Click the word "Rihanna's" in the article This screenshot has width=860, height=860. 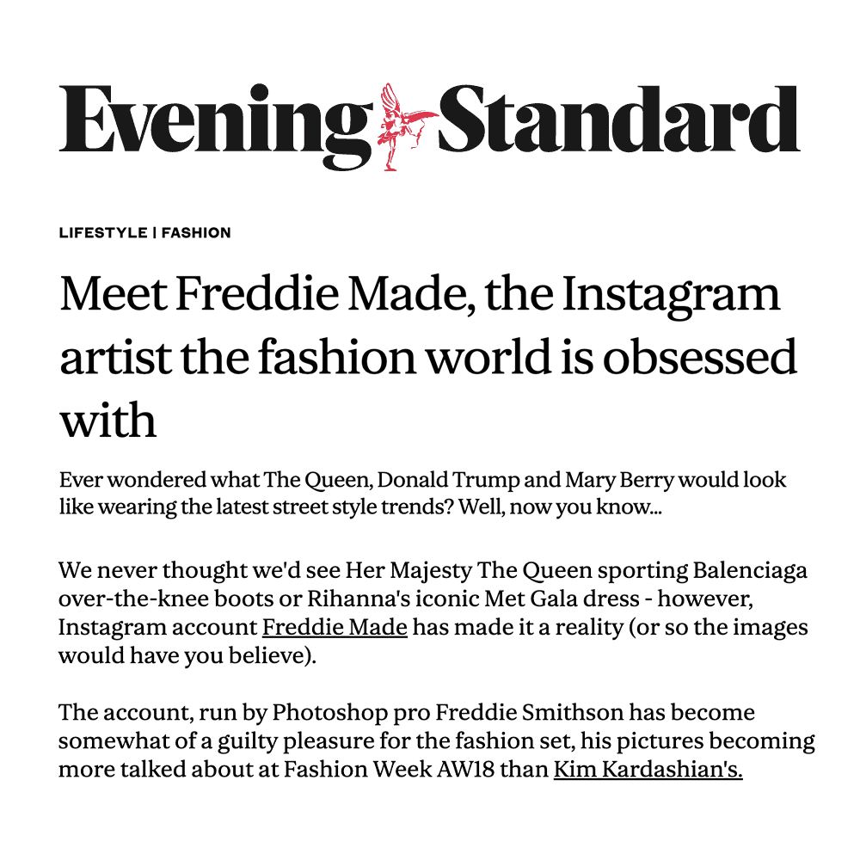pos(329,599)
